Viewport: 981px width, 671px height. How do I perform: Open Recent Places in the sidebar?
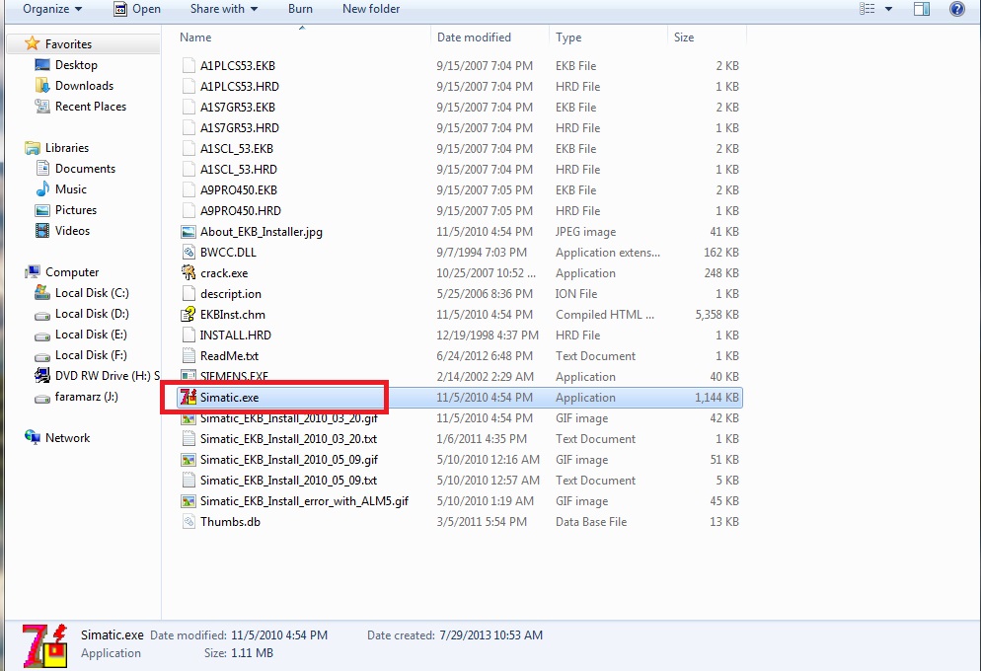[x=90, y=107]
